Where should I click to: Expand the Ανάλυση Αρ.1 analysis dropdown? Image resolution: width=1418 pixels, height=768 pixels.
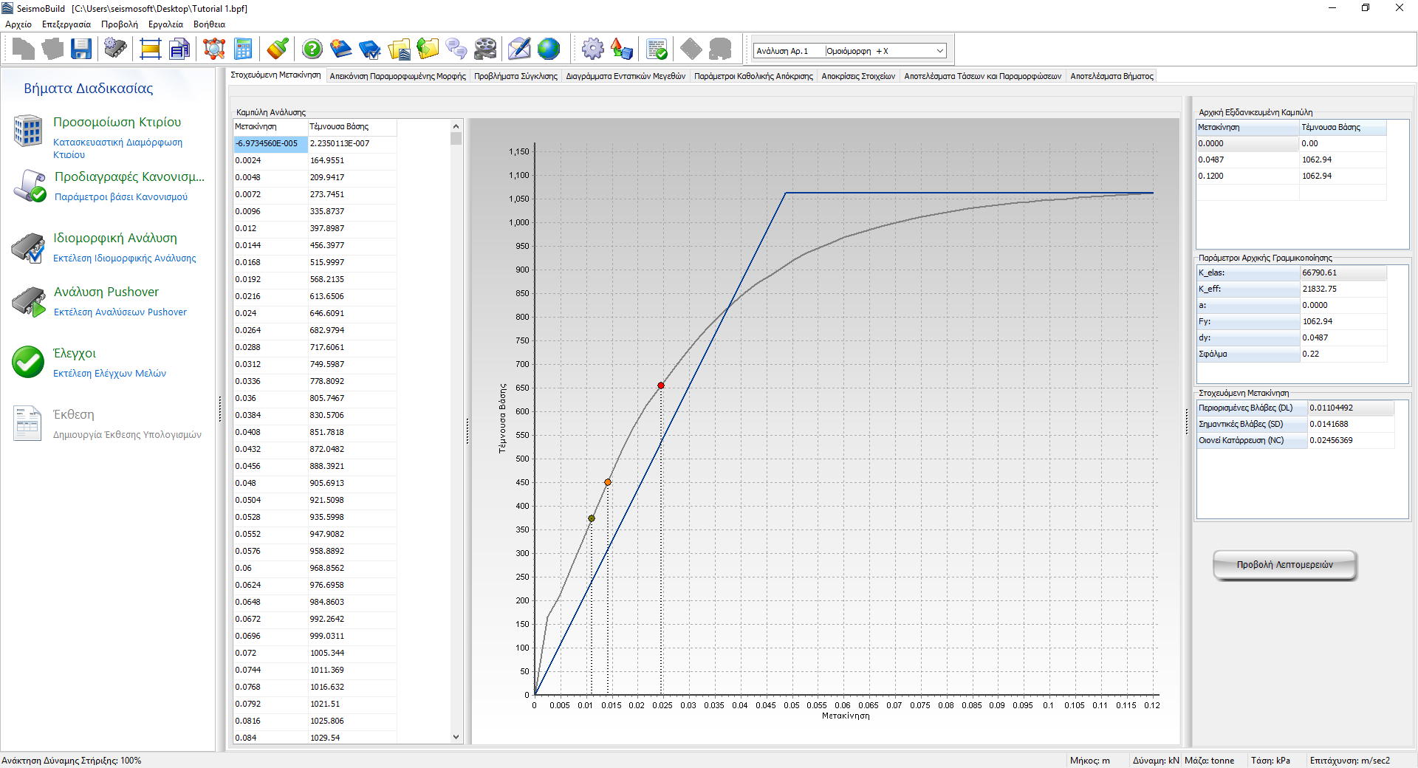pos(939,51)
